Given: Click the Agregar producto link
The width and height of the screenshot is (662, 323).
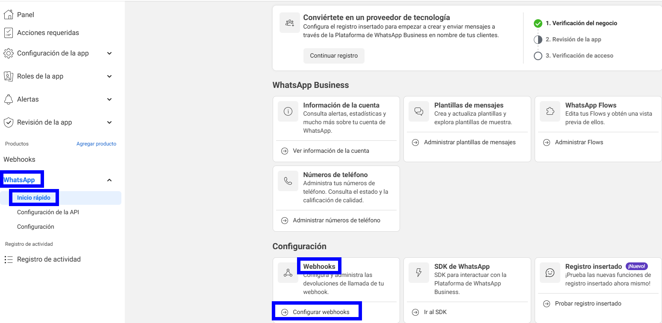Looking at the screenshot, I should [96, 144].
